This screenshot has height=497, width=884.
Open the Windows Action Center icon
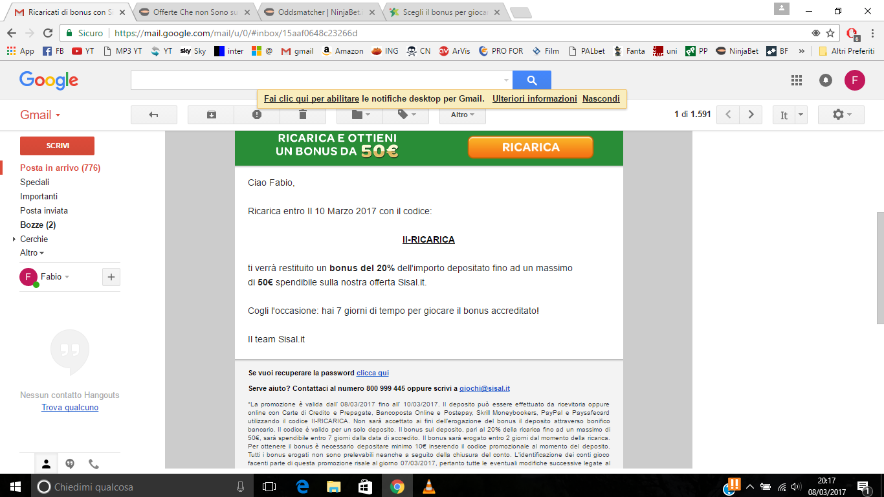pyautogui.click(x=862, y=486)
